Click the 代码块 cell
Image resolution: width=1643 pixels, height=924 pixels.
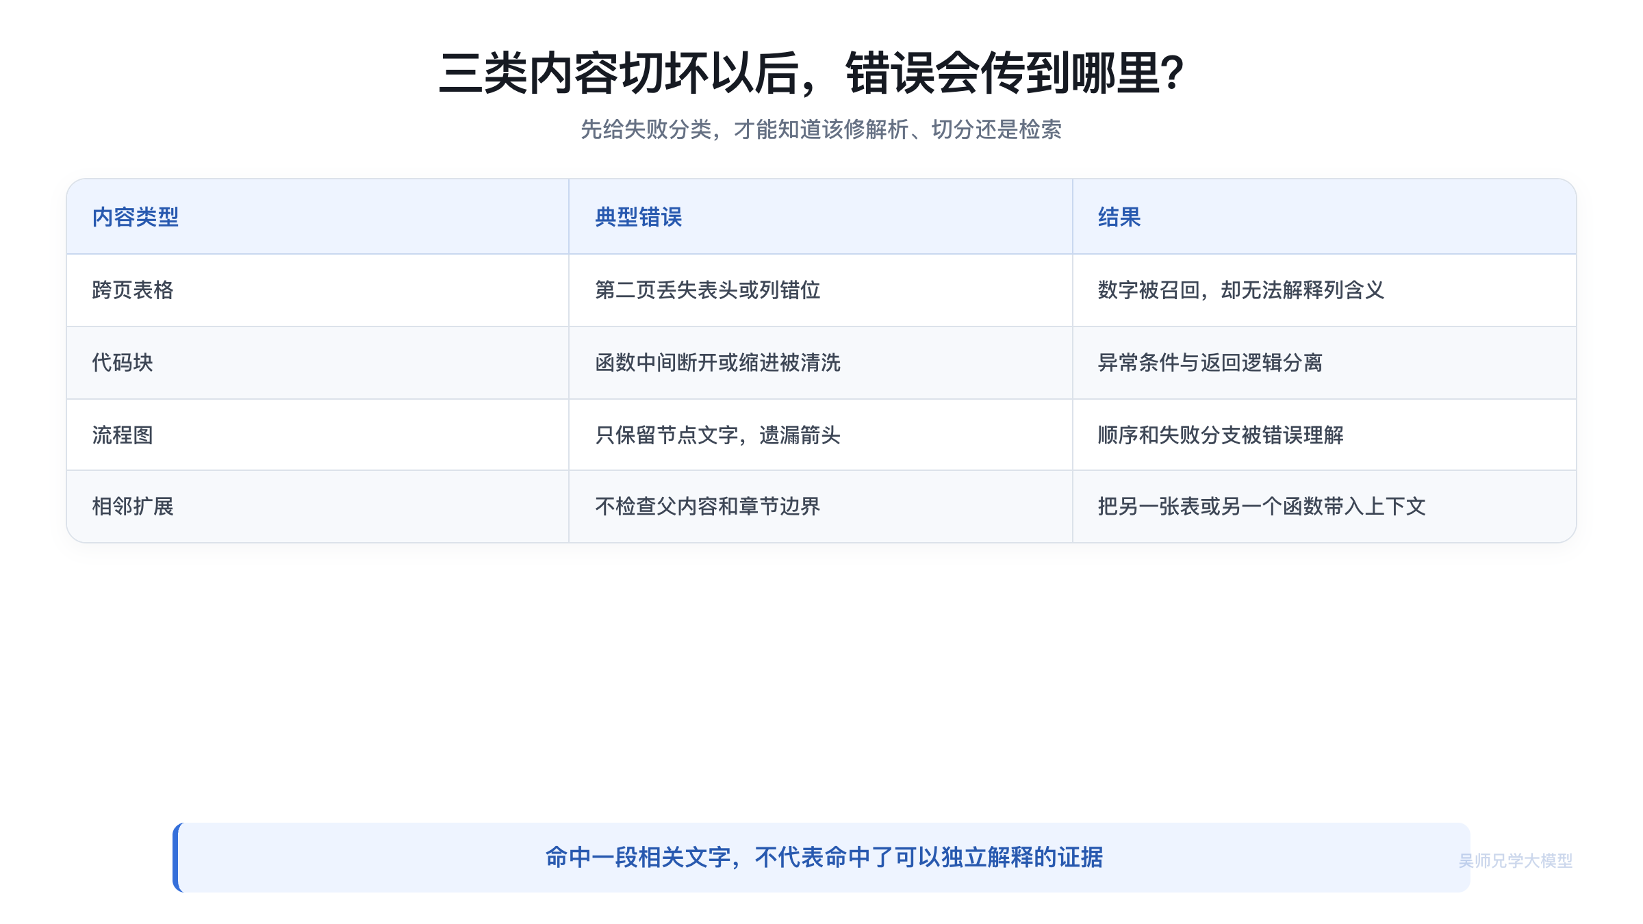click(x=318, y=363)
